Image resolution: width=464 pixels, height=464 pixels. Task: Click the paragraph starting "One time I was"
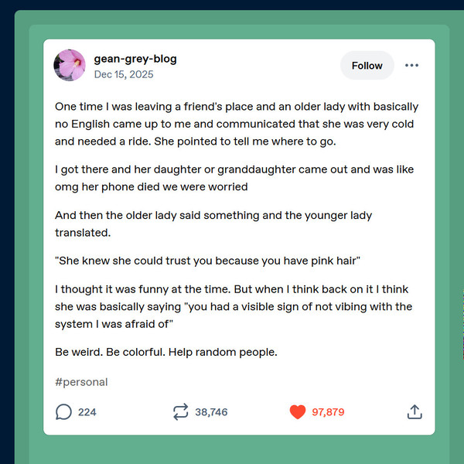coord(237,124)
